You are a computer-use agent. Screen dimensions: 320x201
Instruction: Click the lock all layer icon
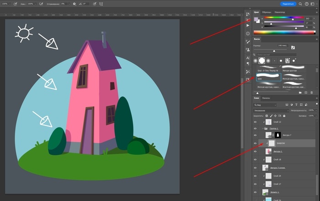click(283, 116)
